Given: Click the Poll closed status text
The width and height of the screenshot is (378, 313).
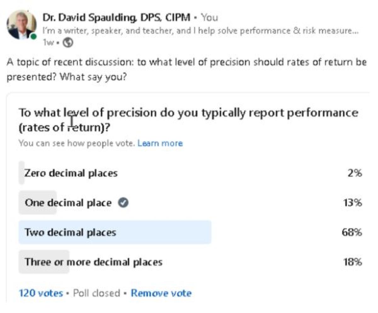Looking at the screenshot, I should [96, 293].
